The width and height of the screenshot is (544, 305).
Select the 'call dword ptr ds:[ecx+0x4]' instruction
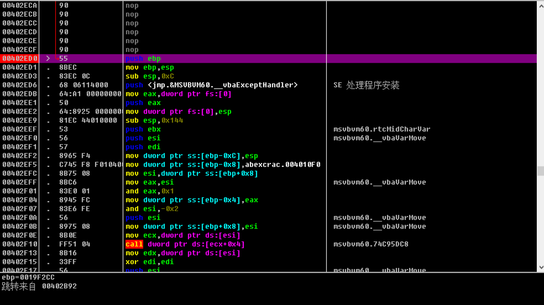coord(185,244)
